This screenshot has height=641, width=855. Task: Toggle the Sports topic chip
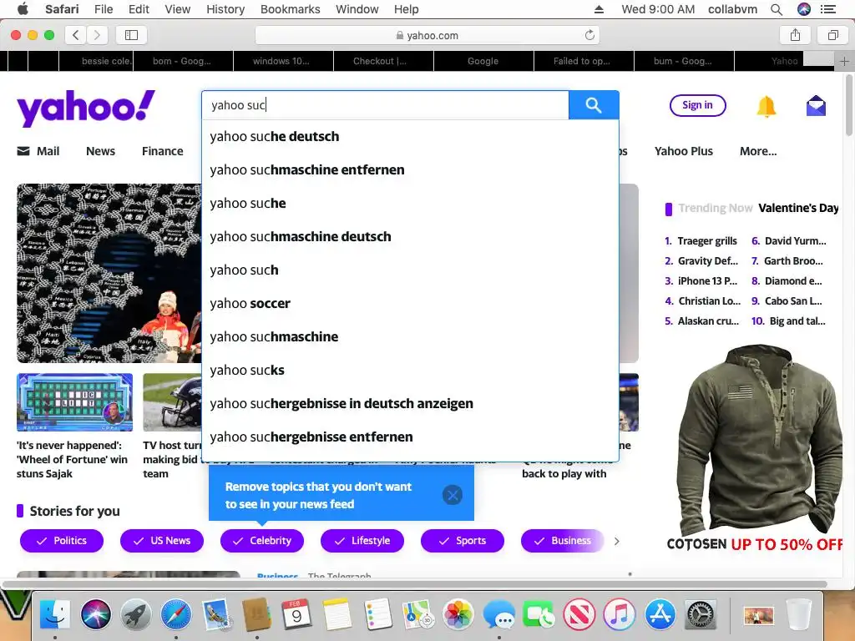pyautogui.click(x=463, y=541)
